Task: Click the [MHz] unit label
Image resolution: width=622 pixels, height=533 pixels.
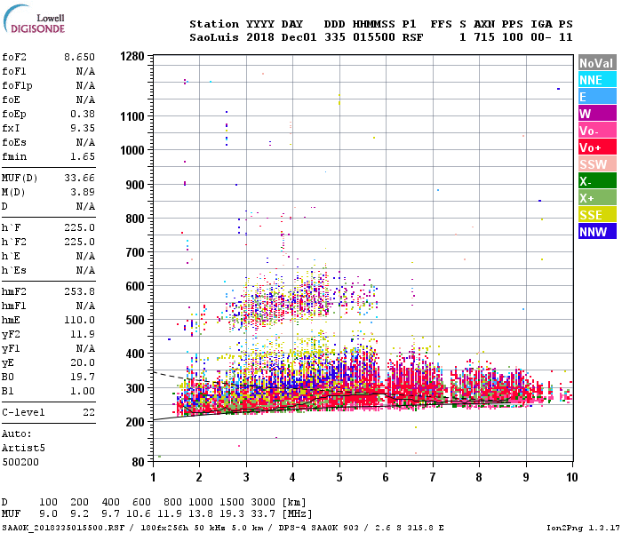Action: click(298, 513)
